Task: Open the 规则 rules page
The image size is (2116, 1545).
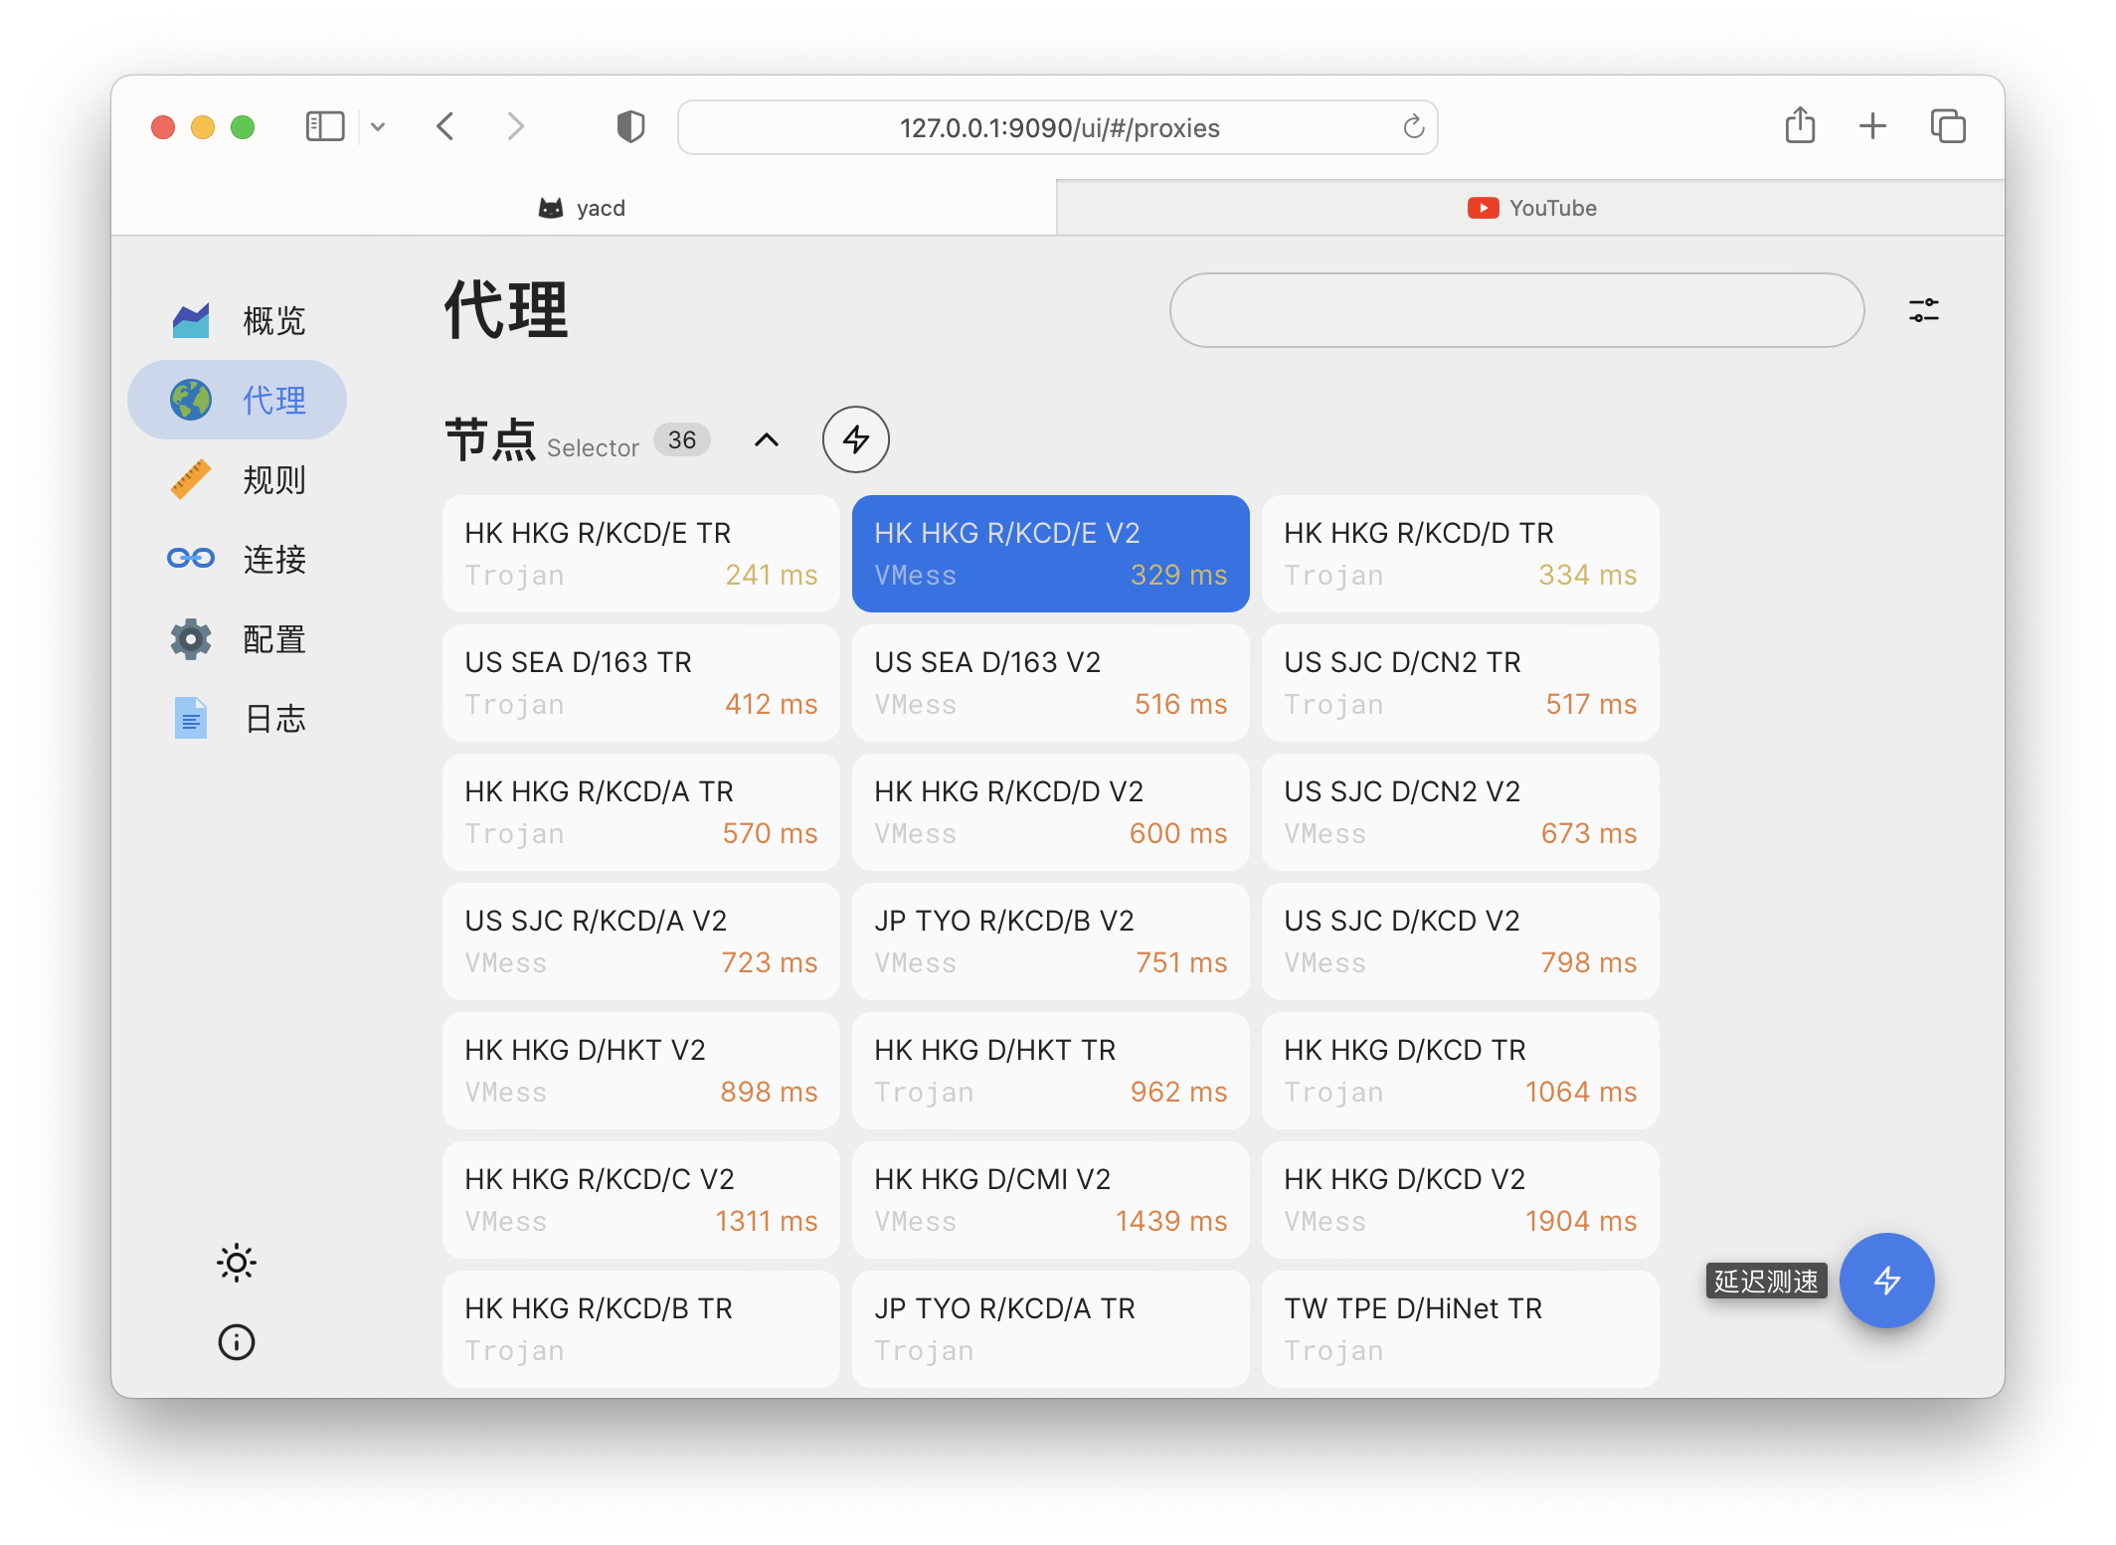Action: [237, 479]
